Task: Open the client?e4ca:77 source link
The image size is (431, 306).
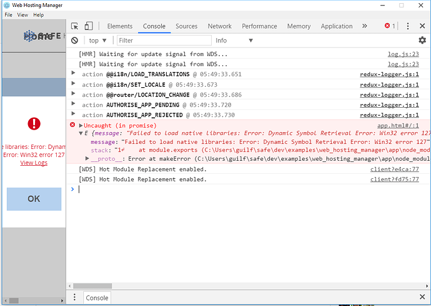Action: [394, 169]
